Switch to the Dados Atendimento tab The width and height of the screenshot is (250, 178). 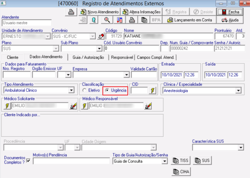[46, 57]
